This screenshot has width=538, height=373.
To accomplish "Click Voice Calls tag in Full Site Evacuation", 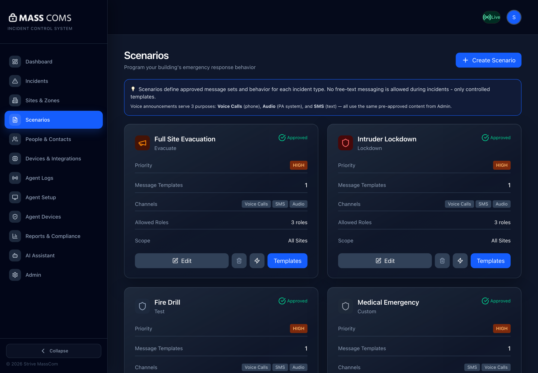I will [x=256, y=204].
